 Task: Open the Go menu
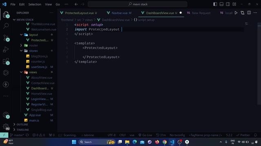point(58,4)
